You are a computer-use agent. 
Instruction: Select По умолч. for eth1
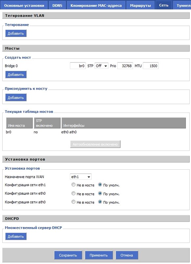click(x=100, y=185)
